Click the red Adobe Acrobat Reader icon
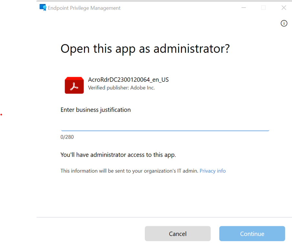Viewport: 292px width, 248px height. 74,85
